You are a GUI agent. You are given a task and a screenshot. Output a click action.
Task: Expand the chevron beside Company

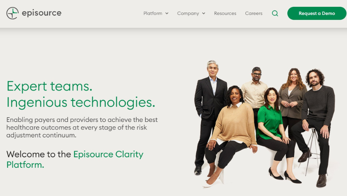[x=203, y=13]
